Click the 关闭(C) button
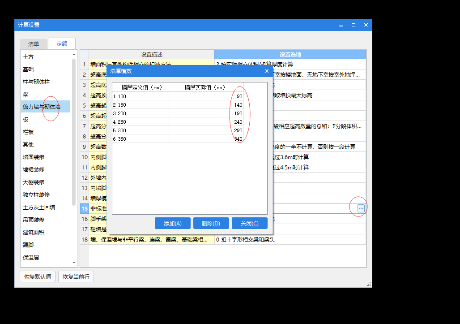This screenshot has width=460, height=324. (249, 224)
